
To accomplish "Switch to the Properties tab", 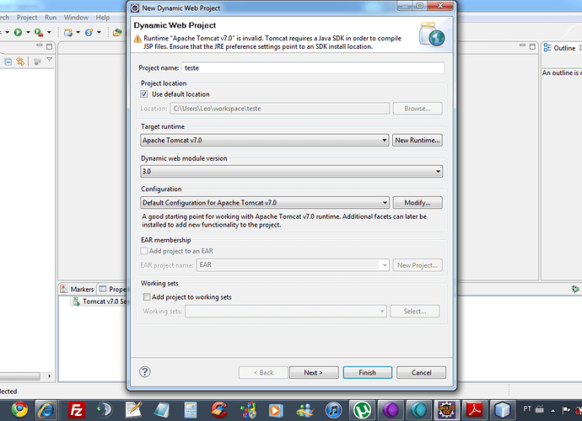I will tap(113, 289).
